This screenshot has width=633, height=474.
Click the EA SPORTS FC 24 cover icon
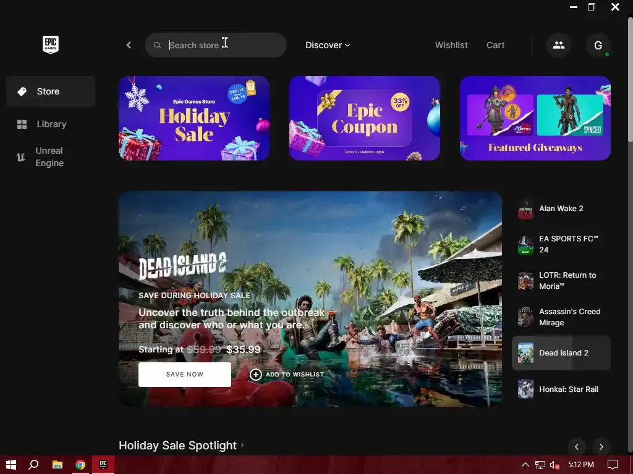point(525,244)
